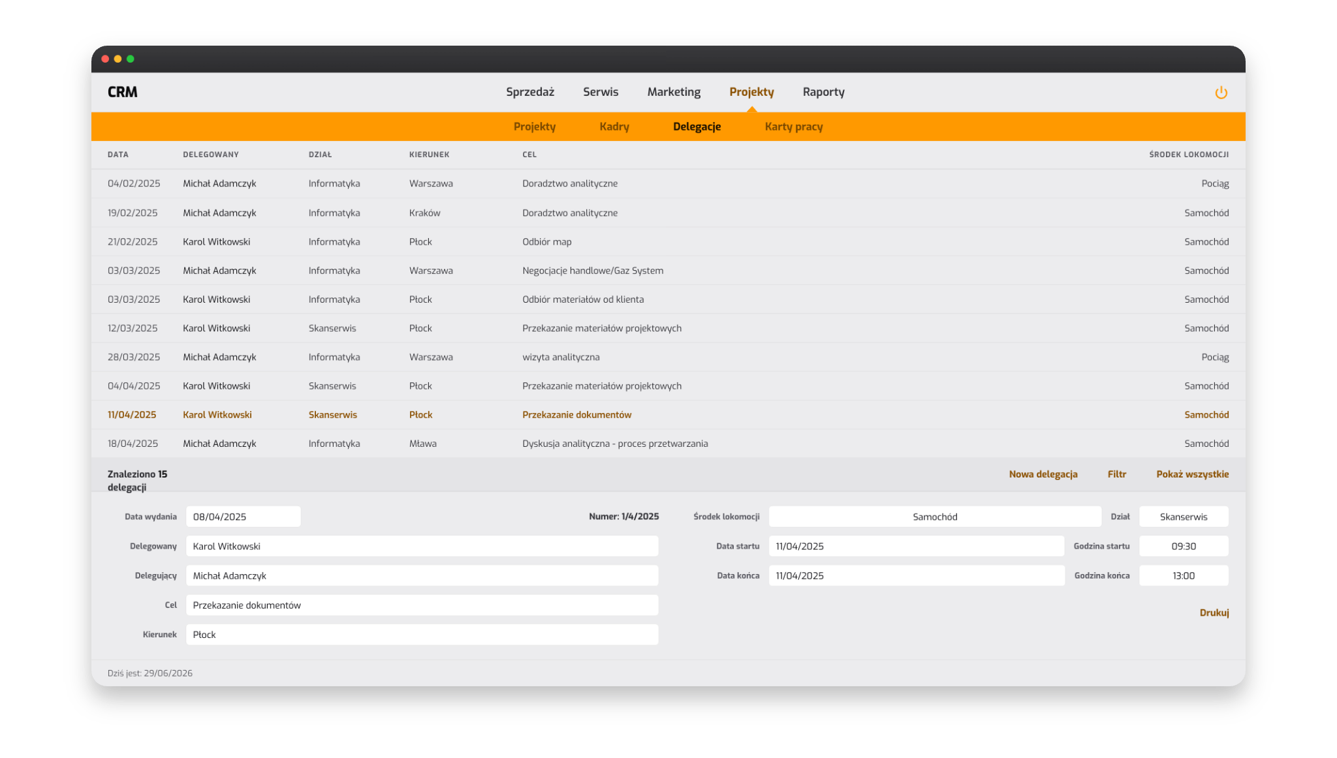Click Numer: 1/4/2025 label
The height and width of the screenshot is (758, 1337).
coord(623,517)
